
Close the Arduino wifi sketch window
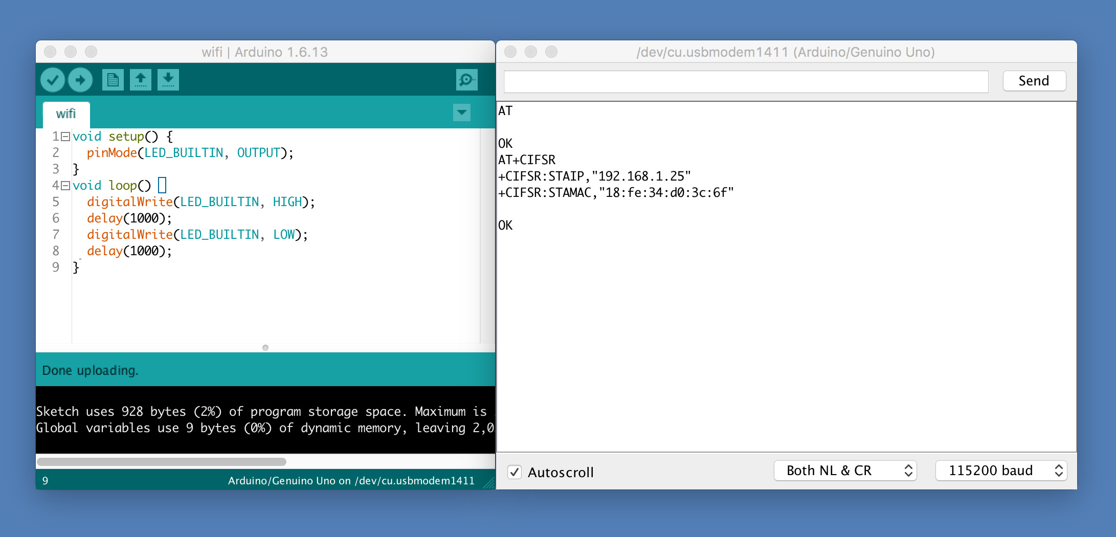(50, 52)
